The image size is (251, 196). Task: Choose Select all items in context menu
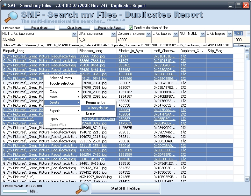coord(61,78)
